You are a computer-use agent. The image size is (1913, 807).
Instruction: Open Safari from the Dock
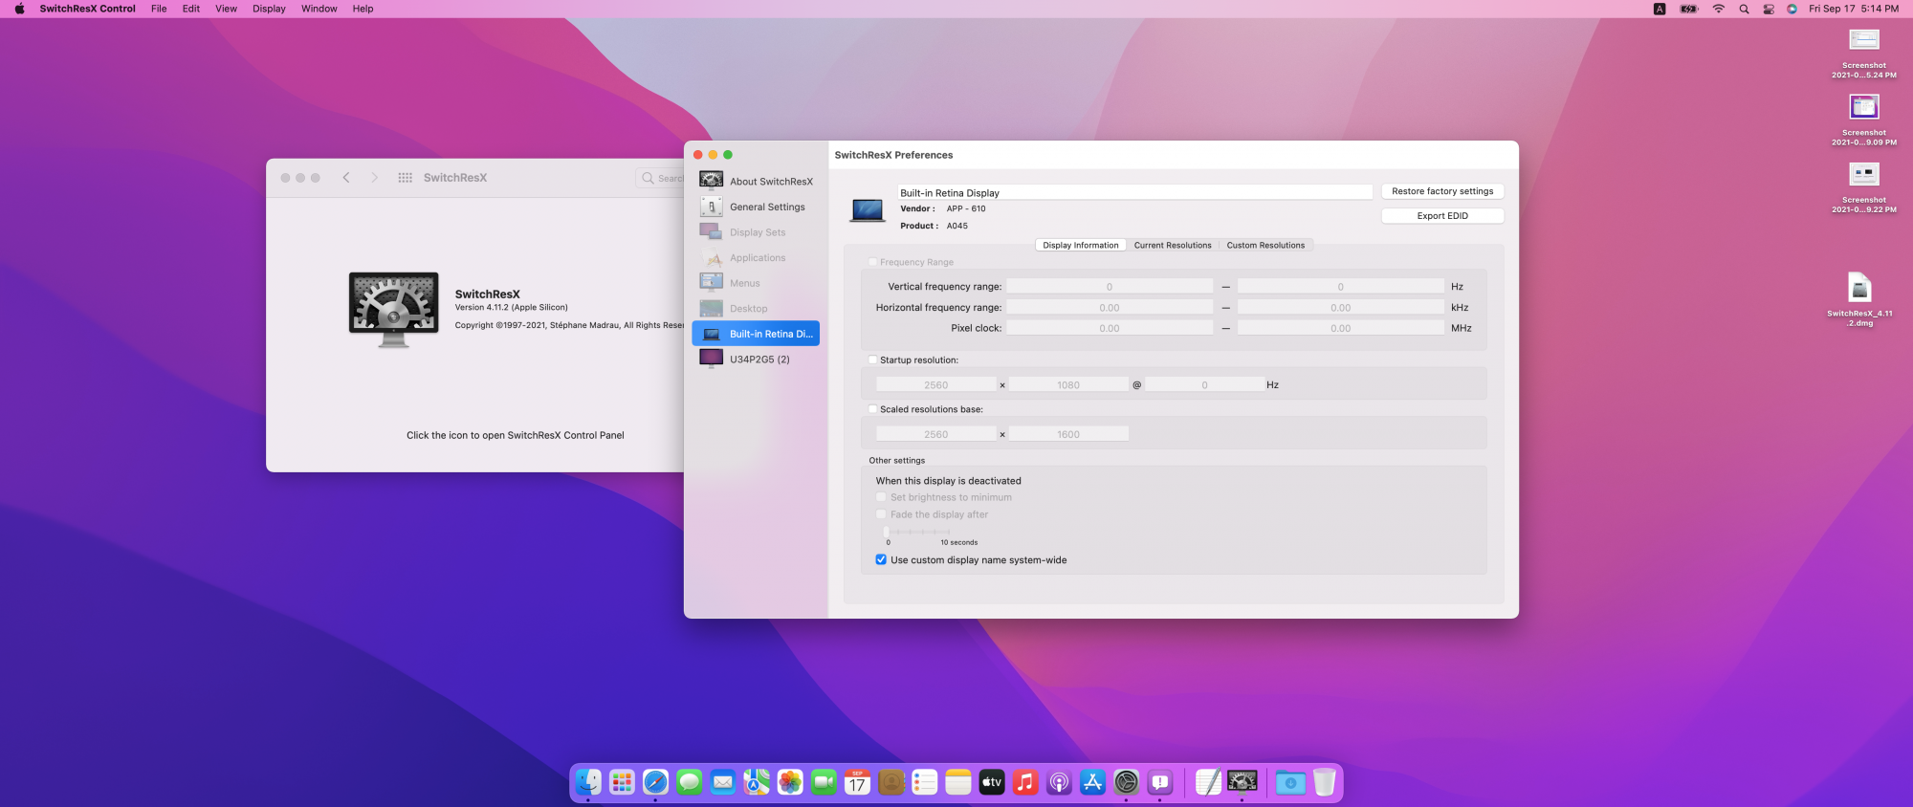pos(655,782)
